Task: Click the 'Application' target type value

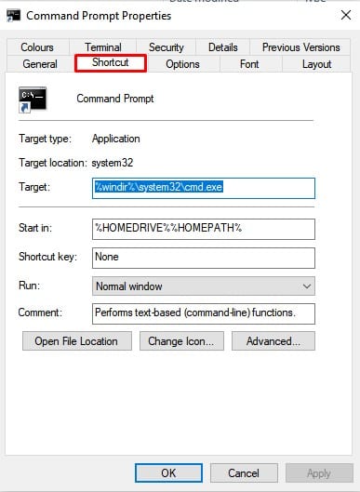Action: 116,139
